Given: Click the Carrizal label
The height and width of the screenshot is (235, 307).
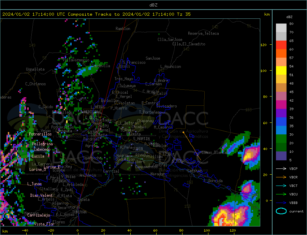Looking at the screenshot, I should 111,171.
